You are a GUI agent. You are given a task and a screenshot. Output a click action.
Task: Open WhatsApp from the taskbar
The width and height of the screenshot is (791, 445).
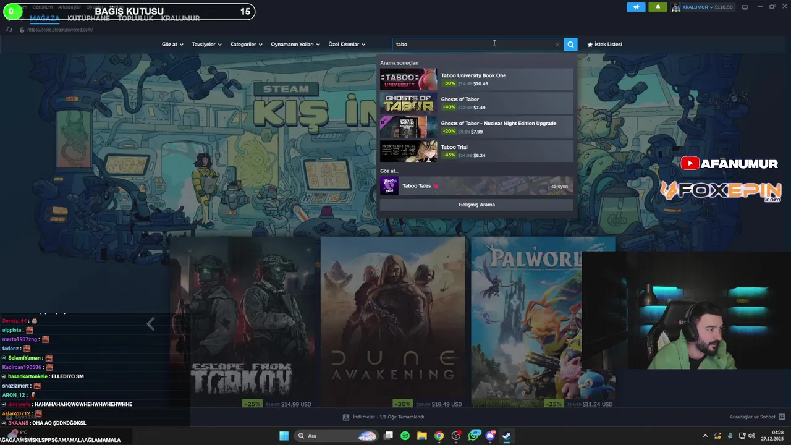(x=473, y=436)
